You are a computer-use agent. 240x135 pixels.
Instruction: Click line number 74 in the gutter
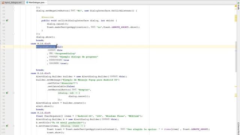pyautogui.click(x=4, y=47)
